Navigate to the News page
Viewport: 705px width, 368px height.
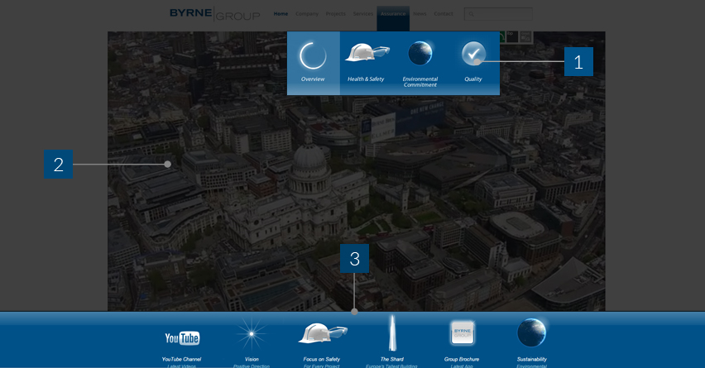(x=420, y=14)
